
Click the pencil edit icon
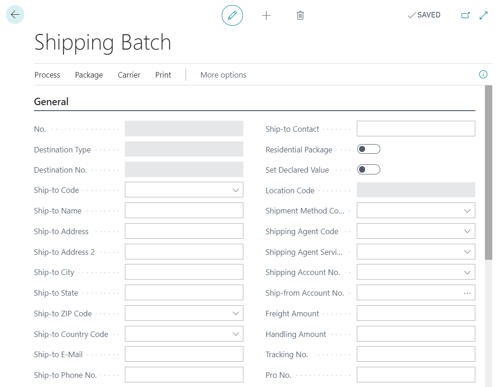coord(232,15)
